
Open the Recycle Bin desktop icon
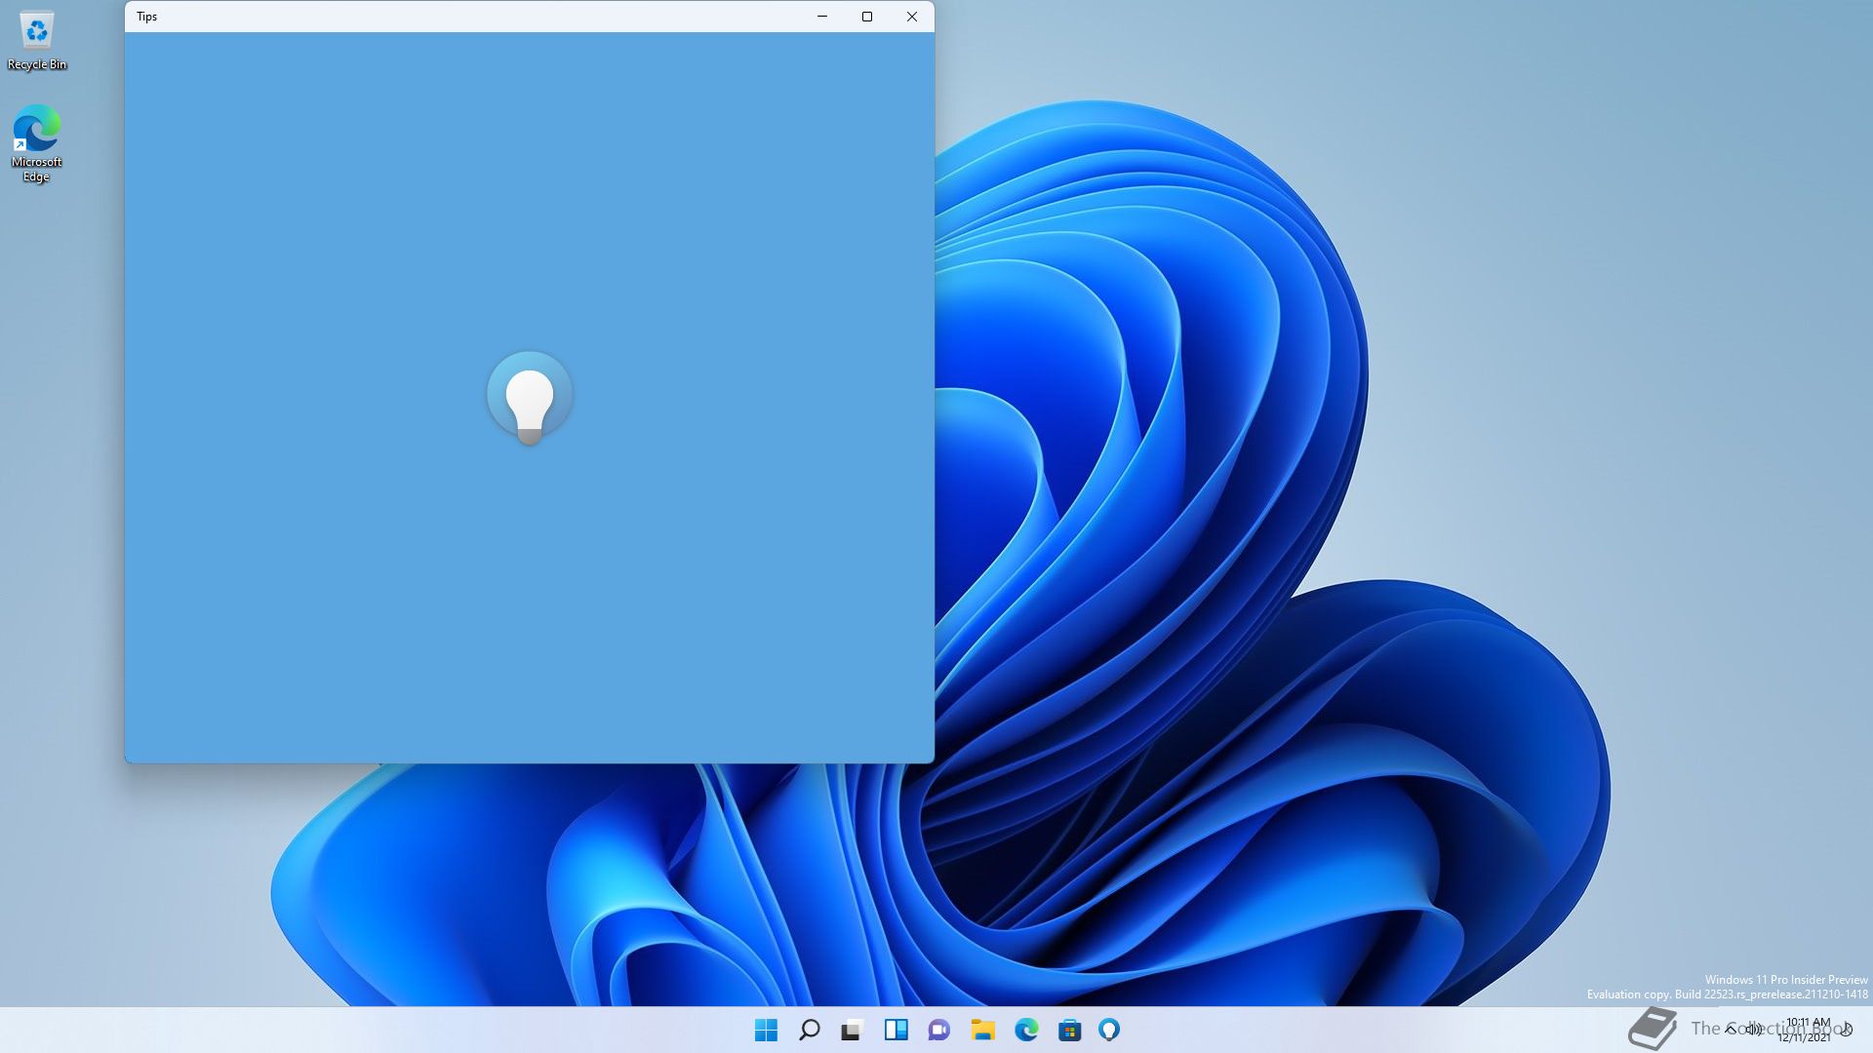(x=37, y=42)
